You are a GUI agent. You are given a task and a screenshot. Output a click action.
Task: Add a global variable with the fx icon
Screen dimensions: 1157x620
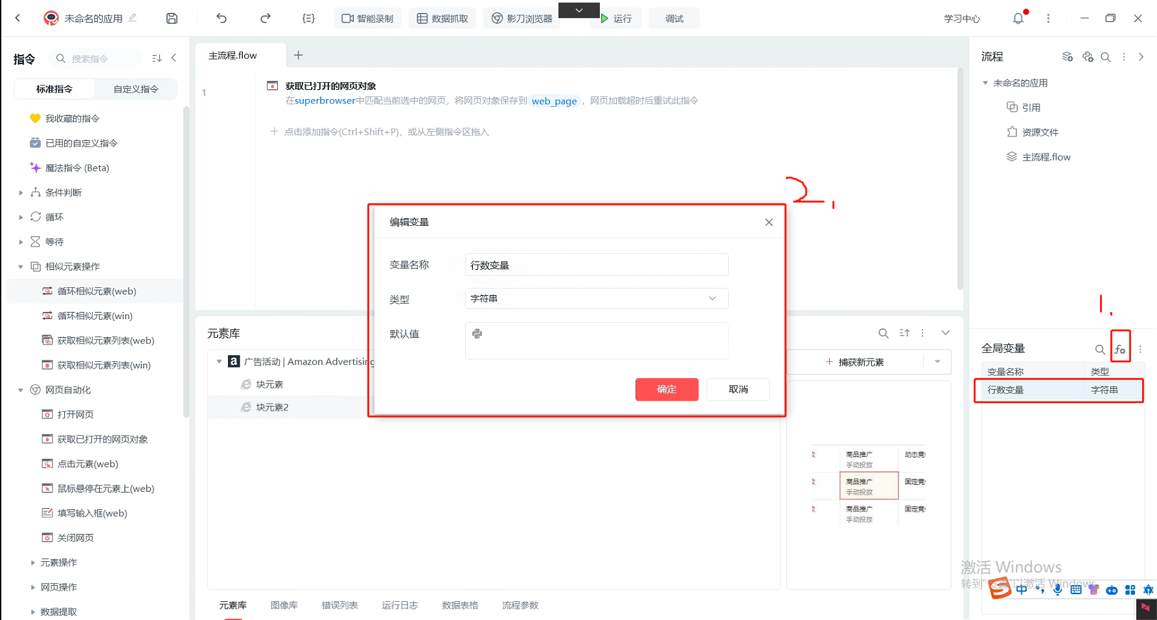pyautogui.click(x=1120, y=349)
